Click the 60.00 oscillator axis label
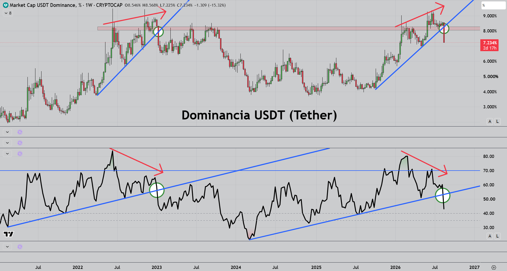 click(489, 185)
